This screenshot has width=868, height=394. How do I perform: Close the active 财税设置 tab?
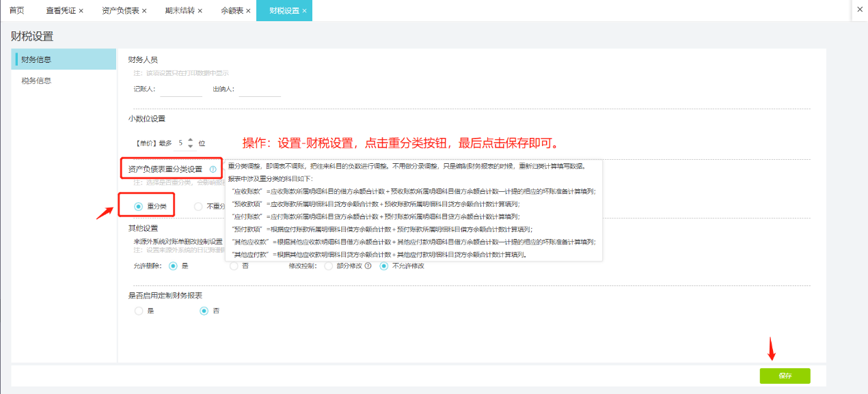tap(304, 11)
